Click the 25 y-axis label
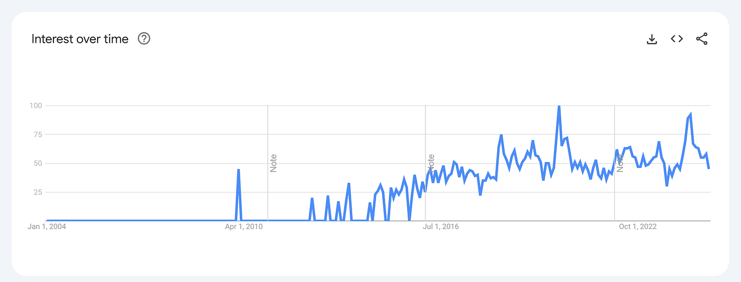 pyautogui.click(x=37, y=192)
